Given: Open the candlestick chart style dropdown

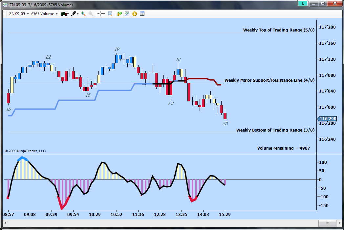Looking at the screenshot, I should [x=65, y=14].
